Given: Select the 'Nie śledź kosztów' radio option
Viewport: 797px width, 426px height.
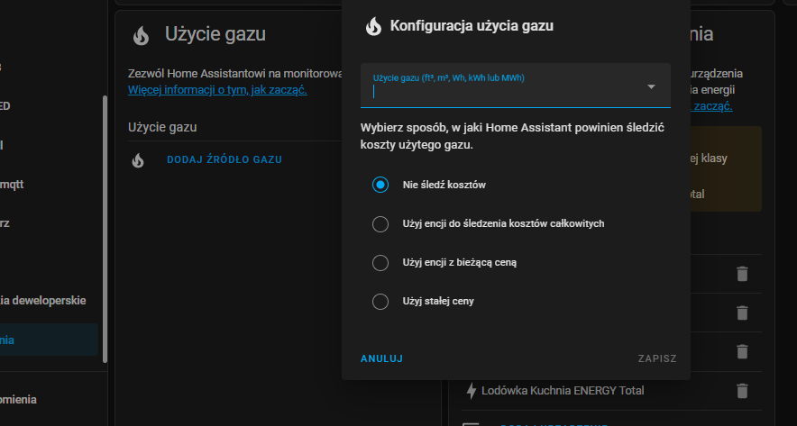Looking at the screenshot, I should (380, 185).
